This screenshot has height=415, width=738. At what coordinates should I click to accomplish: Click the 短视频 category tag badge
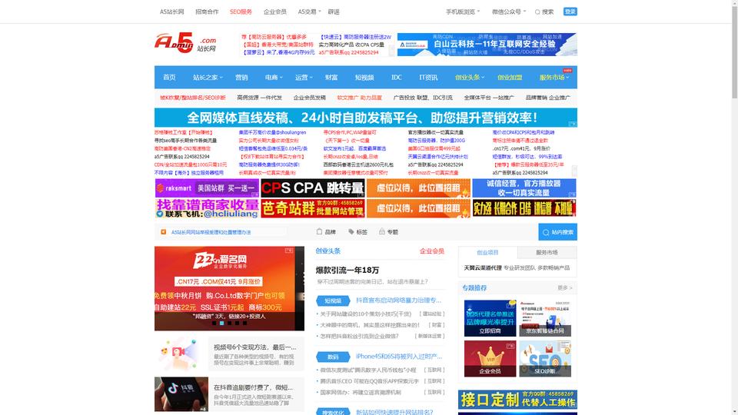click(333, 300)
